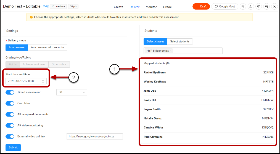Screen dimensions: 280x154
Task: Click student Emily Hill
Action: click(x=150, y=100)
